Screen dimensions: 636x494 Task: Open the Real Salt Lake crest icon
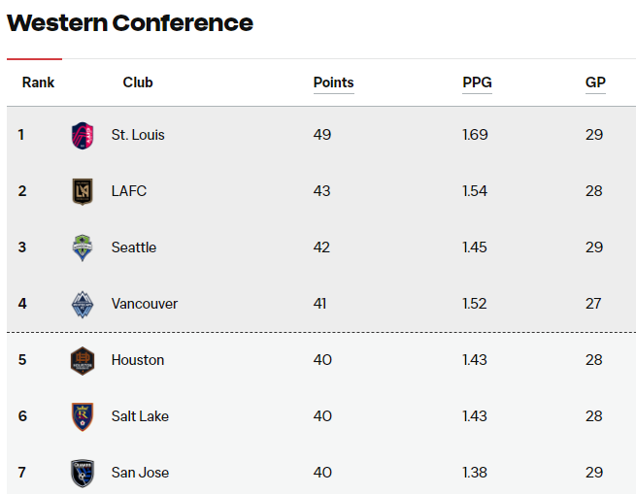tap(83, 416)
